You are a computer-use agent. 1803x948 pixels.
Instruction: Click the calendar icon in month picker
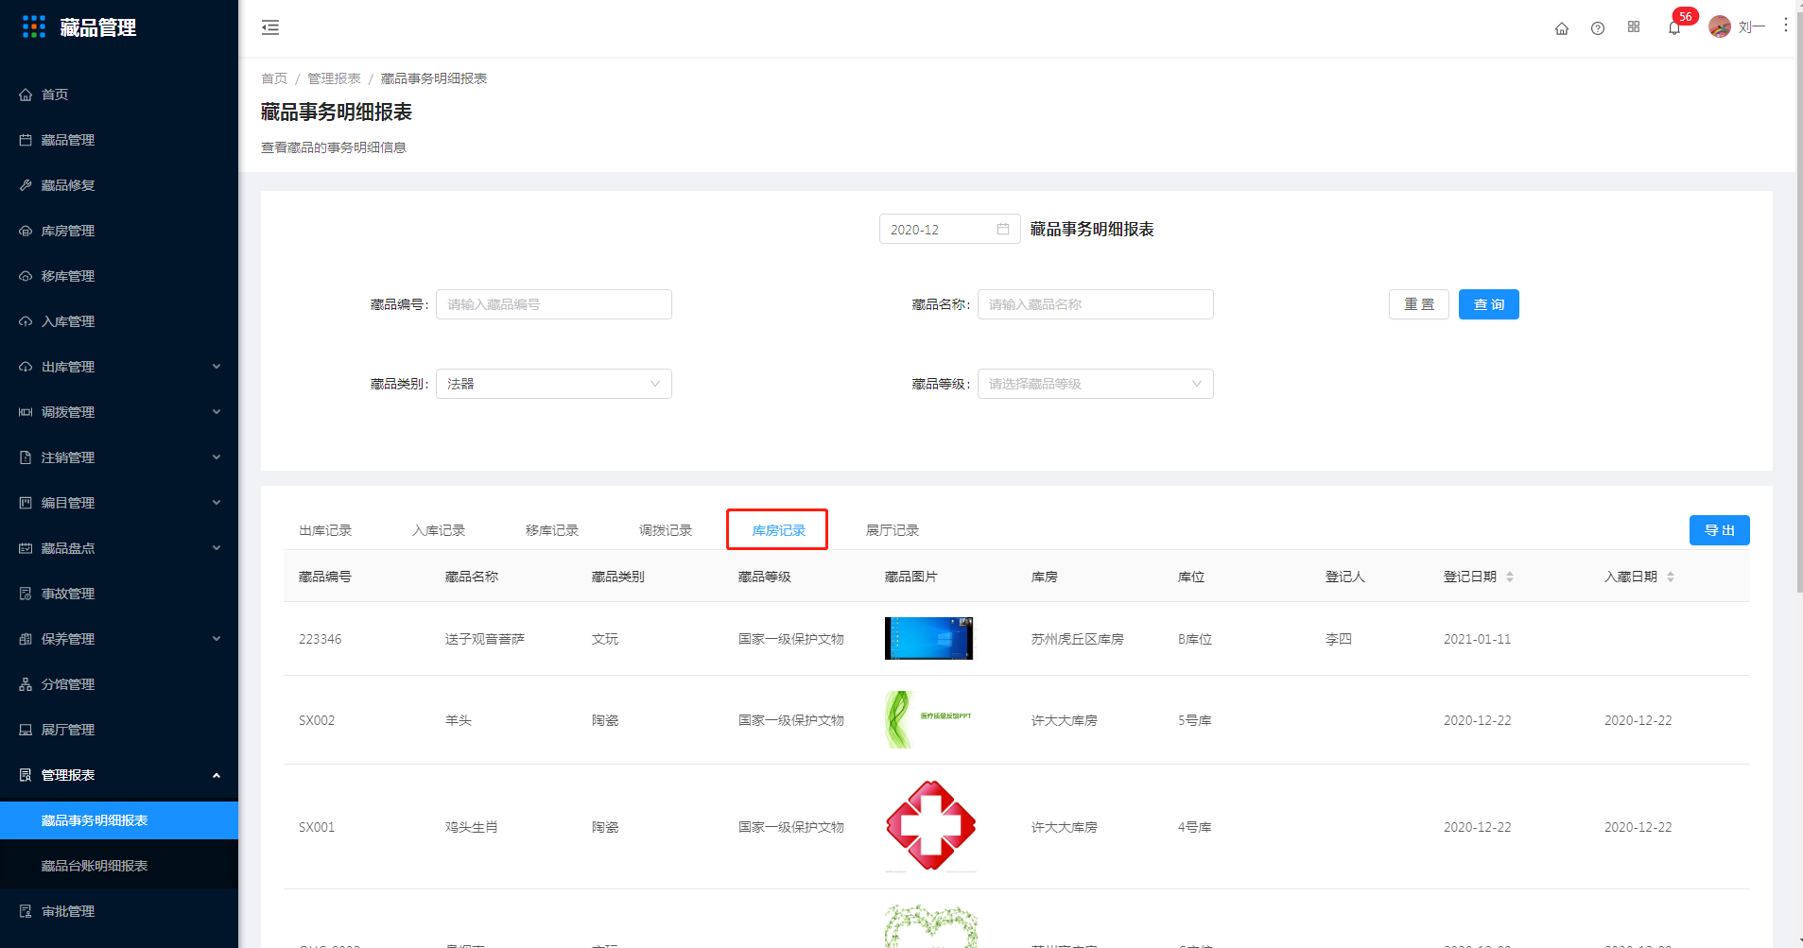1003,229
